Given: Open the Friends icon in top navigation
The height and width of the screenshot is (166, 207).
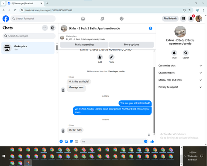Looking at the screenshot, I should (102, 19).
